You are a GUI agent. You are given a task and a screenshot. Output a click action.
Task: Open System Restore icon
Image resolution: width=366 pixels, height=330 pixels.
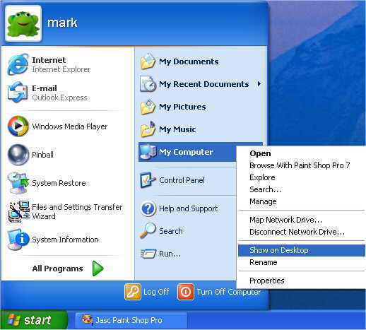coord(18,183)
